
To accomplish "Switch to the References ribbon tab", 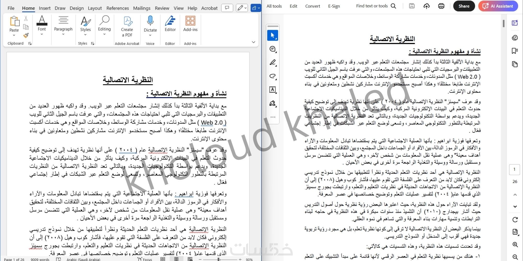I will click(118, 8).
